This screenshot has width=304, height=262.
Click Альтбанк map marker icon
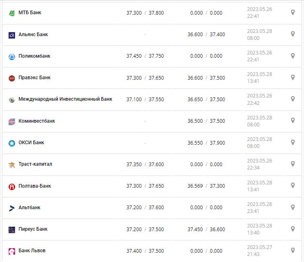pos(293,207)
